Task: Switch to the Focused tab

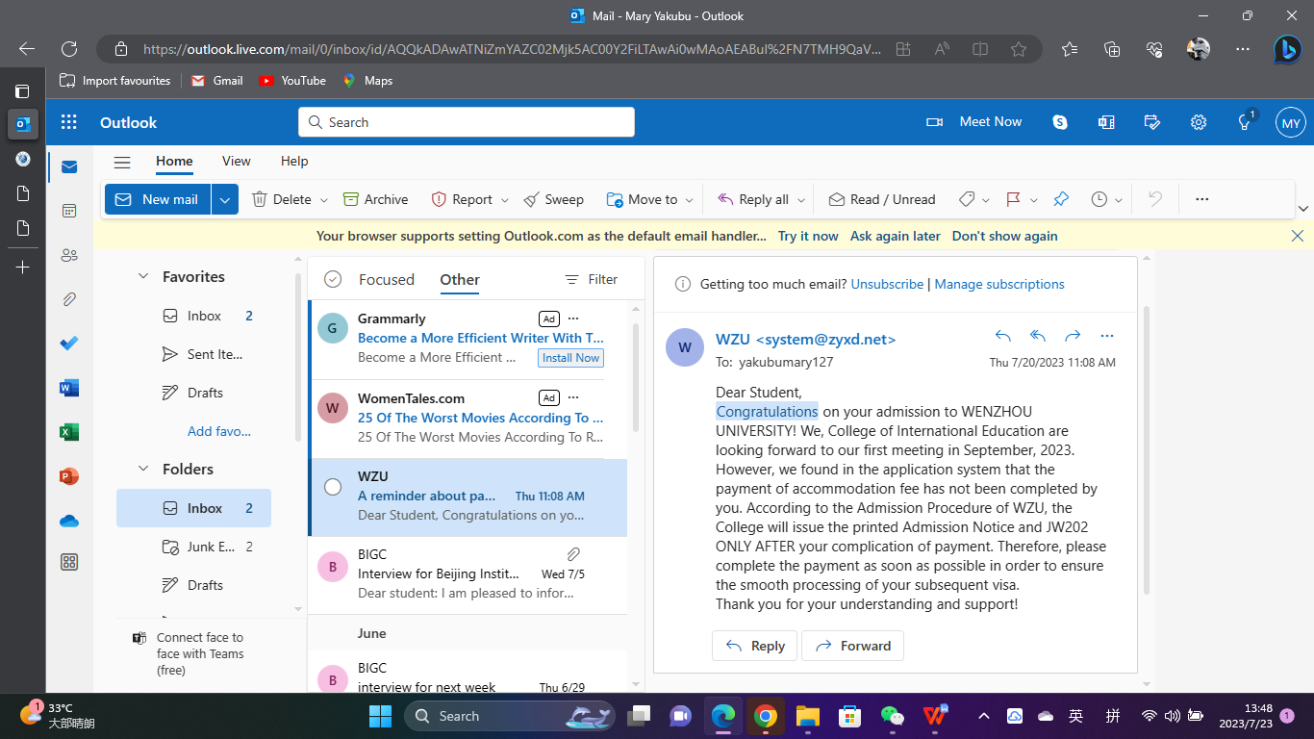Action: pos(386,279)
